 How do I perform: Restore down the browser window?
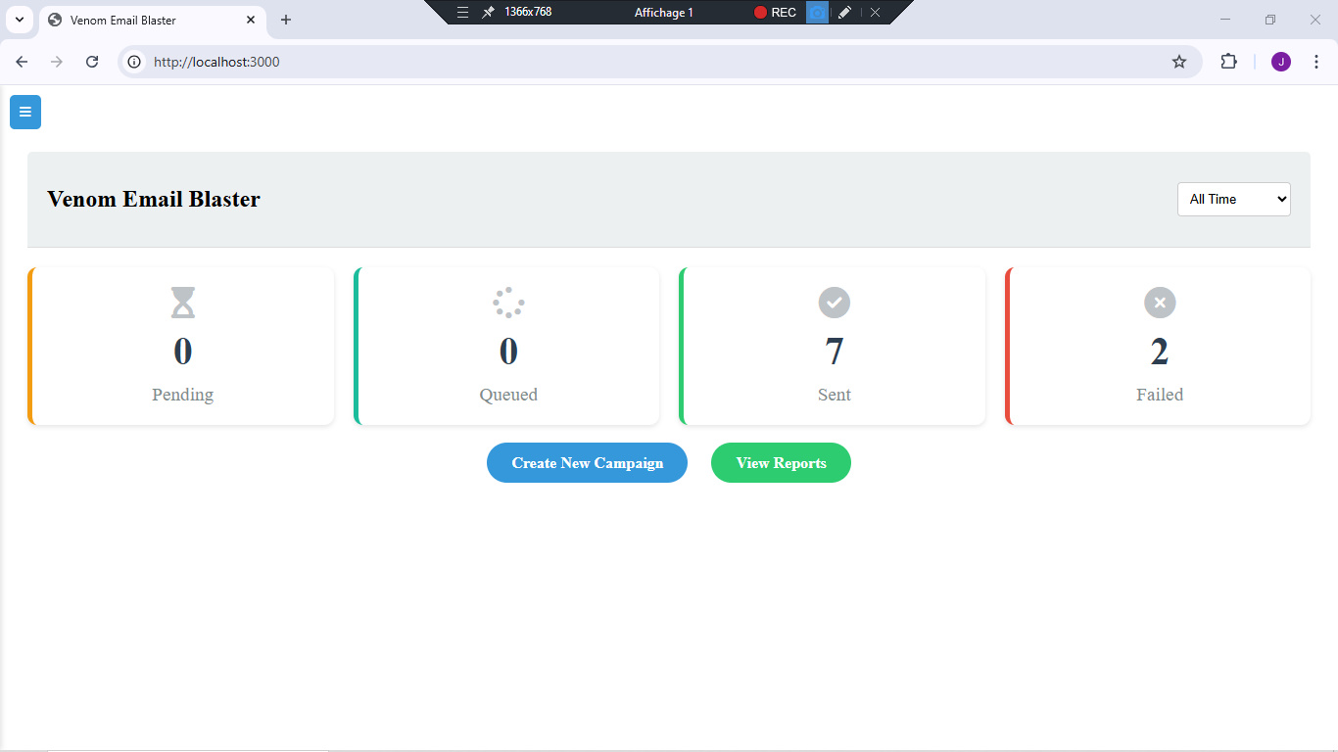tap(1270, 20)
